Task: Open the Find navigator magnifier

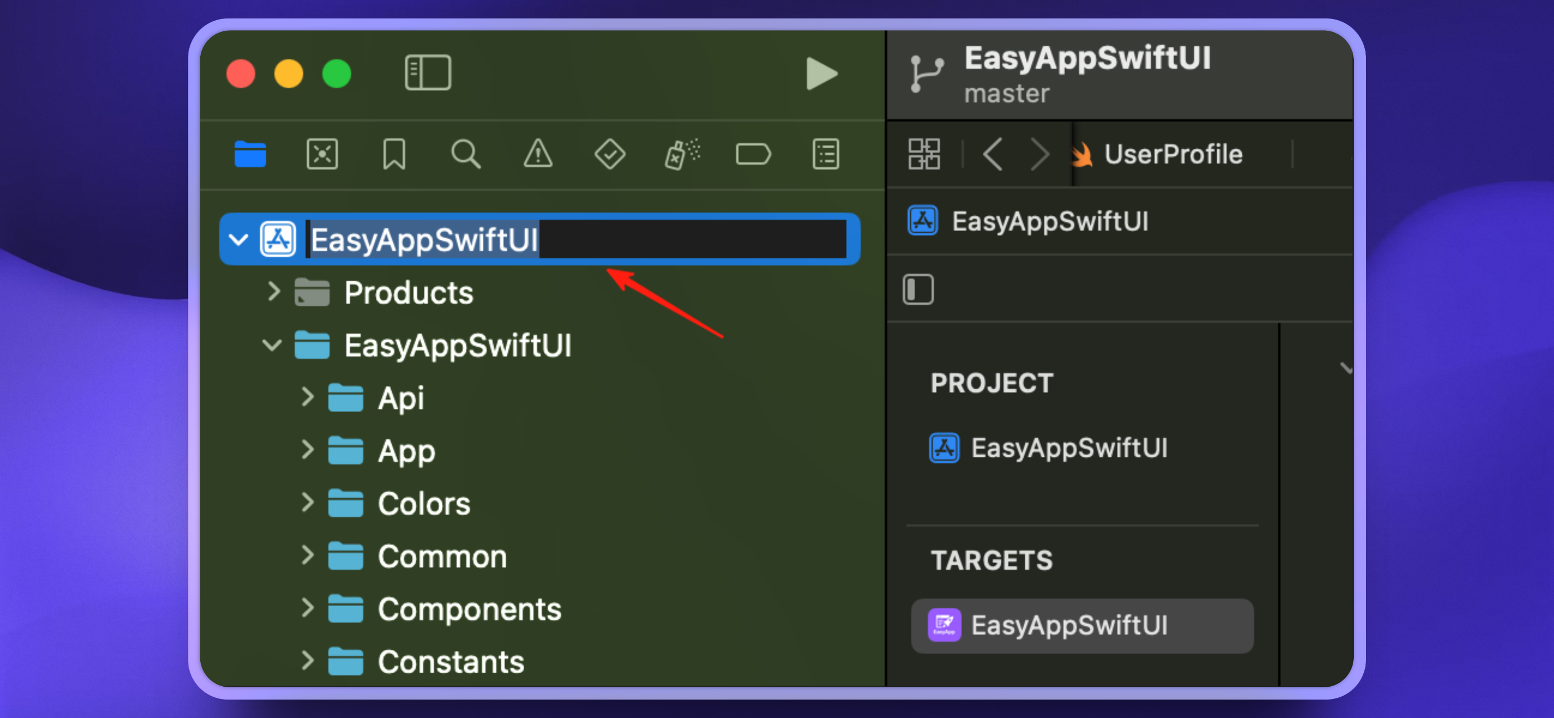Action: click(466, 154)
